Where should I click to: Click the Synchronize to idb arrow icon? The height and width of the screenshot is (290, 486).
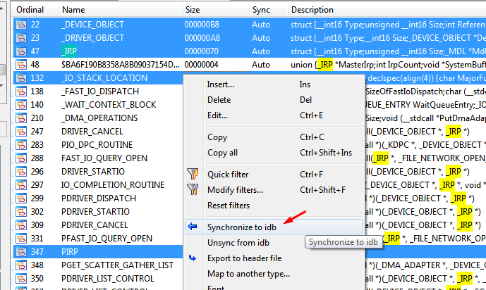click(193, 227)
